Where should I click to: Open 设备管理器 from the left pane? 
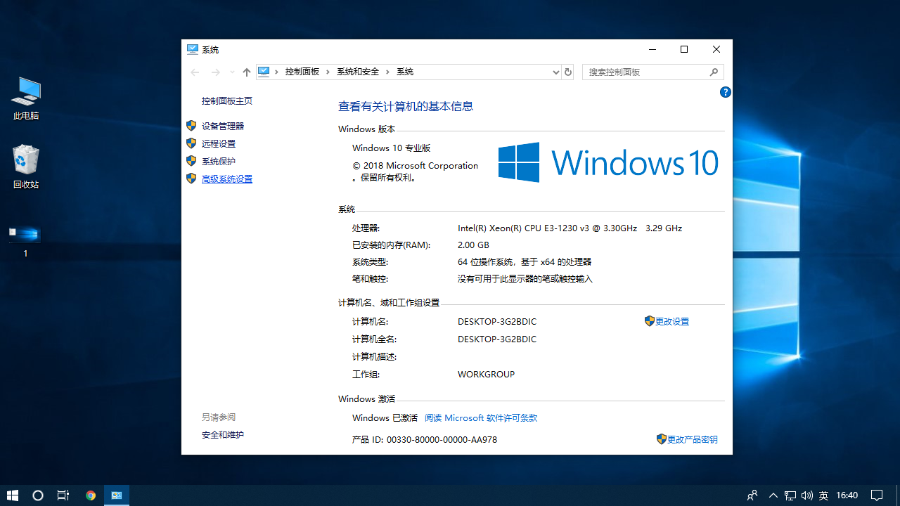click(x=223, y=126)
